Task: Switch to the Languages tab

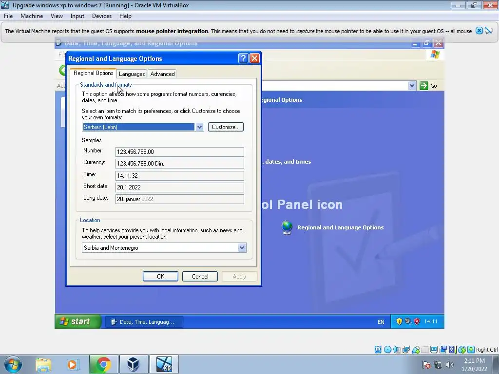Action: tap(132, 74)
